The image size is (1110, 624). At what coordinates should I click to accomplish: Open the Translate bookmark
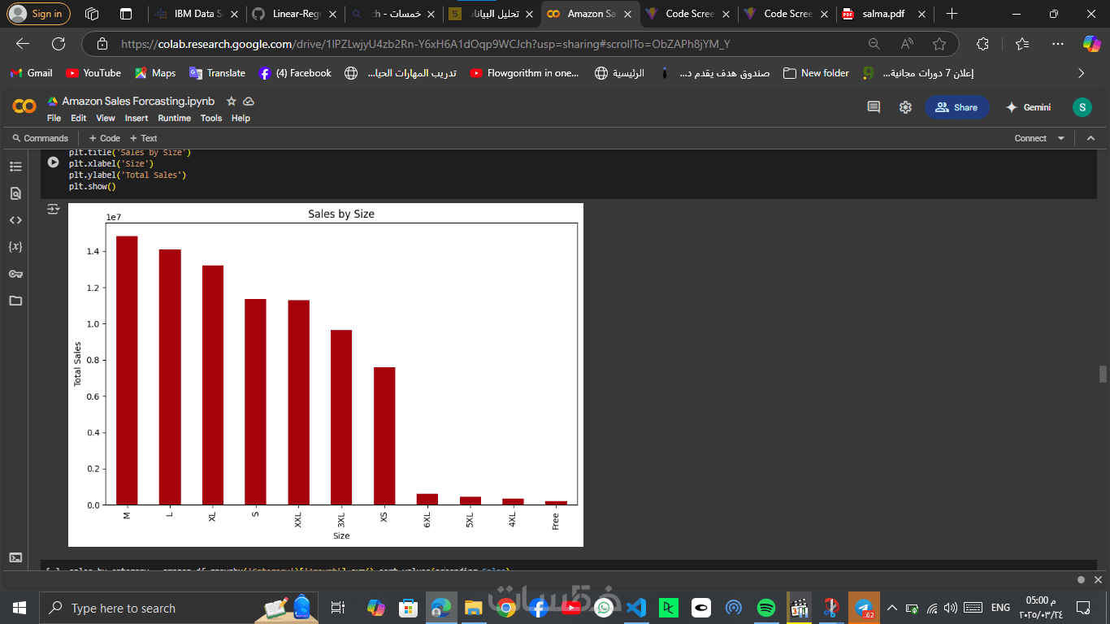pos(217,73)
